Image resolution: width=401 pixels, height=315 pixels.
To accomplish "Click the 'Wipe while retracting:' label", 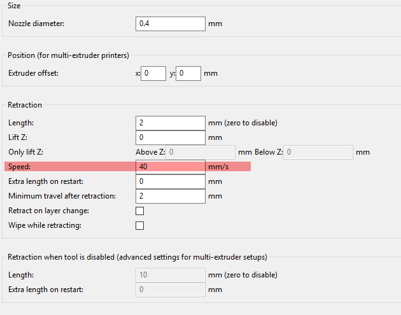I will [x=45, y=225].
